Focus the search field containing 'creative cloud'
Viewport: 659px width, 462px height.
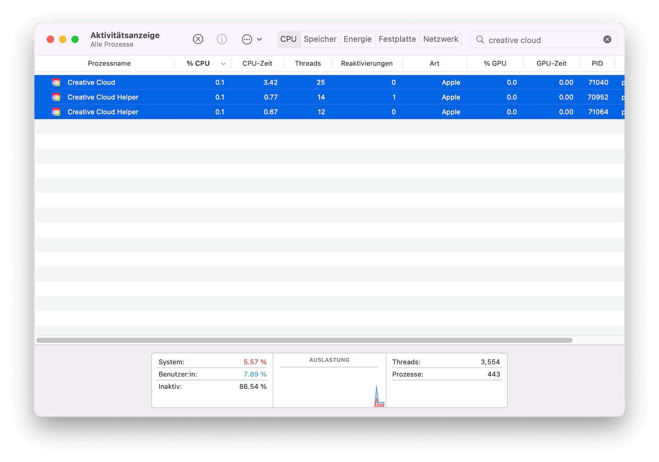click(x=543, y=40)
